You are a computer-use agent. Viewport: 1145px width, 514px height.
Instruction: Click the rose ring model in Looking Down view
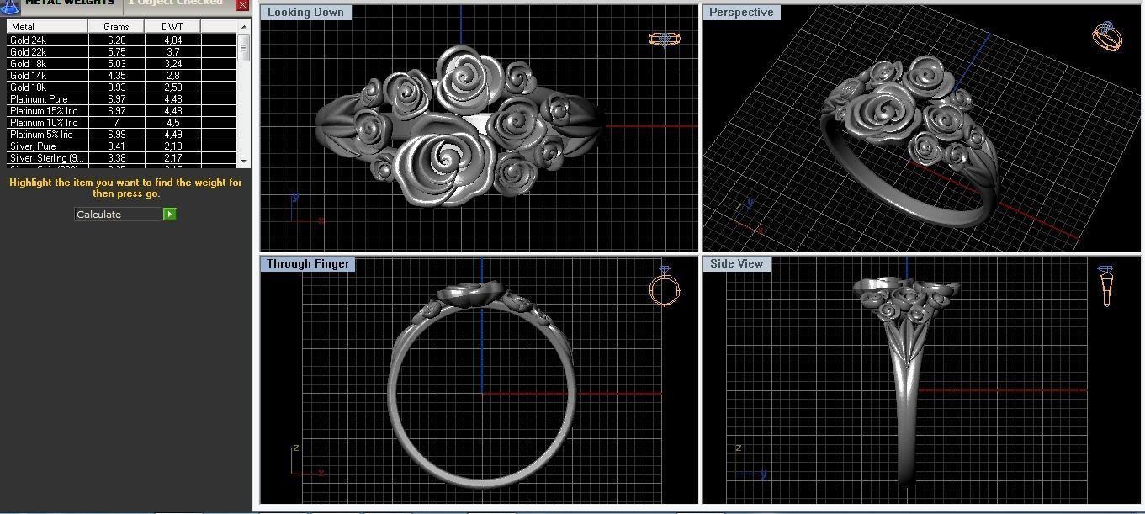tap(459, 126)
